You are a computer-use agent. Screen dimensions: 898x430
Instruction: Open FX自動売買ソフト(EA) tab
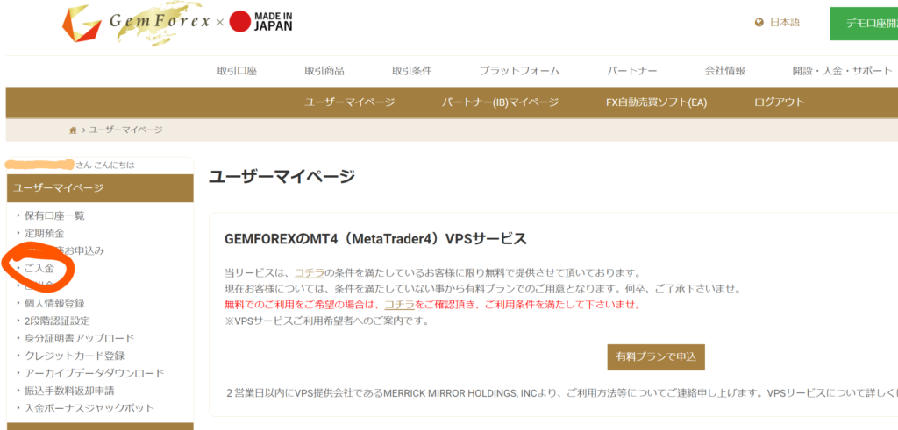[x=656, y=102]
